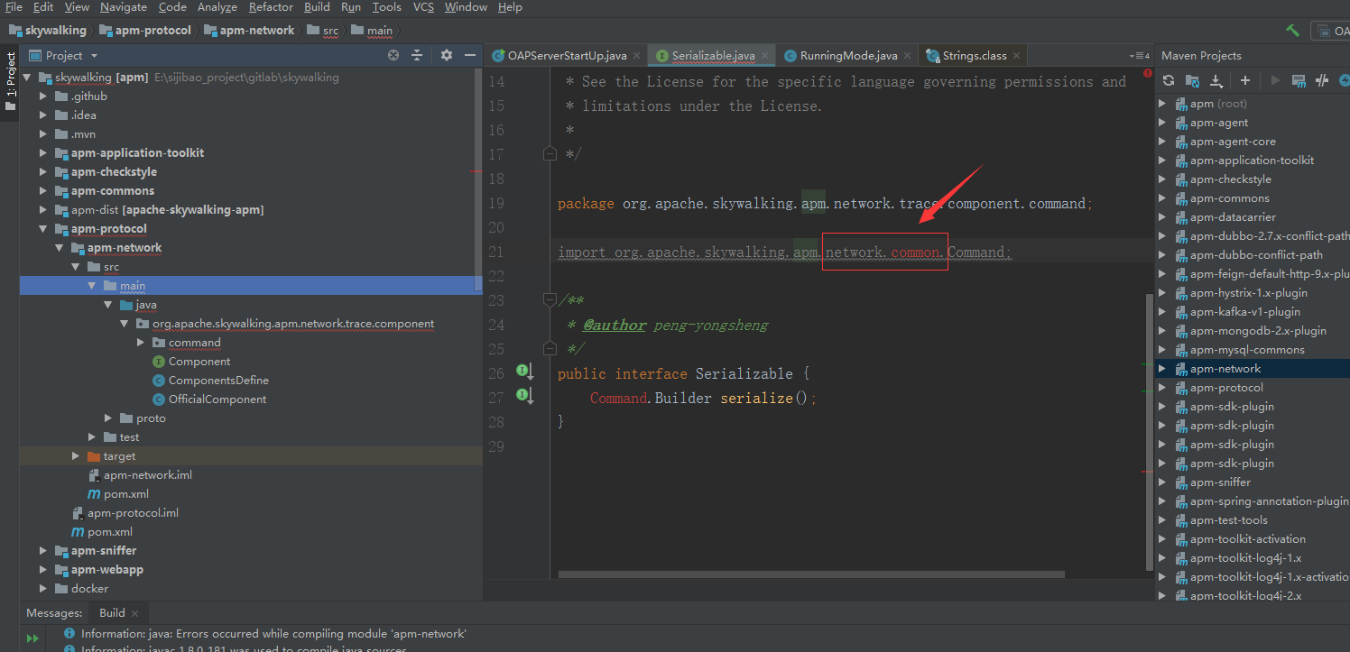The width and height of the screenshot is (1350, 652).
Task: Click implemented-by gutter icon on line 26
Action: (524, 371)
